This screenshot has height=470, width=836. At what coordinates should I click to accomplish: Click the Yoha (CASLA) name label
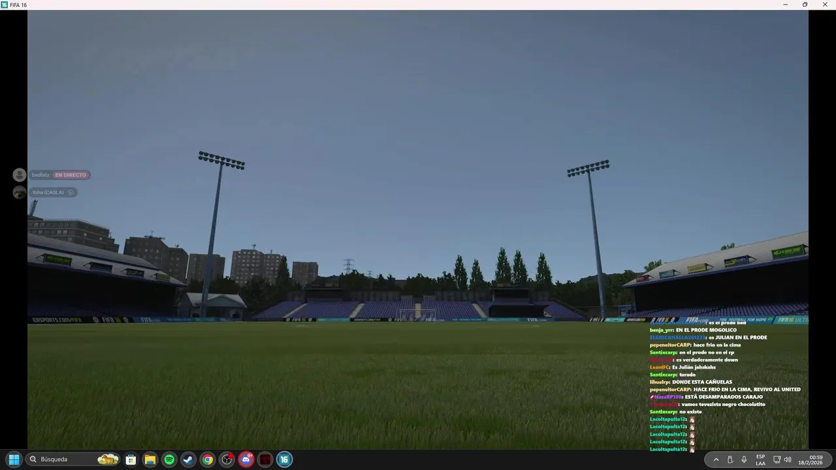coord(48,193)
